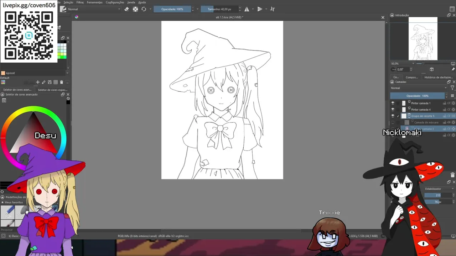Adjust the layer Opacidade 100% slider
The image size is (456, 256).
(418, 96)
